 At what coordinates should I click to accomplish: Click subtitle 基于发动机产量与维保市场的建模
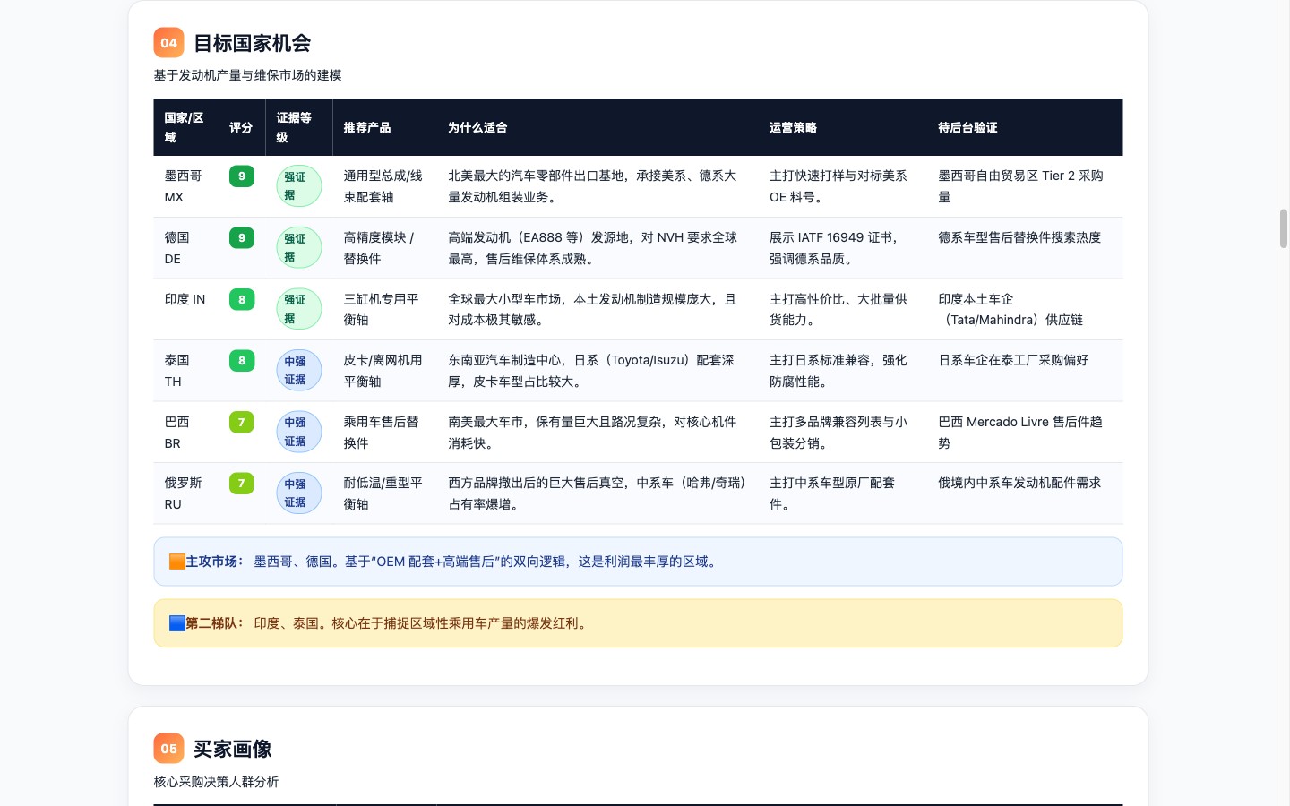pyautogui.click(x=247, y=75)
